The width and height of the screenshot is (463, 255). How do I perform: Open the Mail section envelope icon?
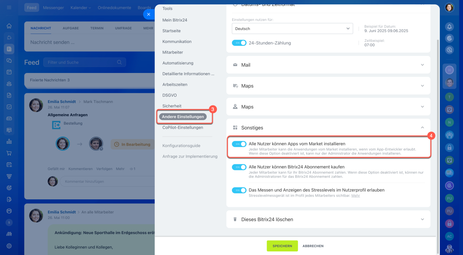click(x=235, y=65)
